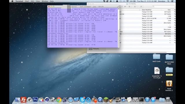Launch Cinema 4D from the dock
The image size is (185, 104).
click(x=47, y=100)
